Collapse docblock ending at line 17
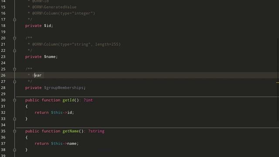Image resolution: width=279 pixels, height=157 pixels. coord(14,20)
